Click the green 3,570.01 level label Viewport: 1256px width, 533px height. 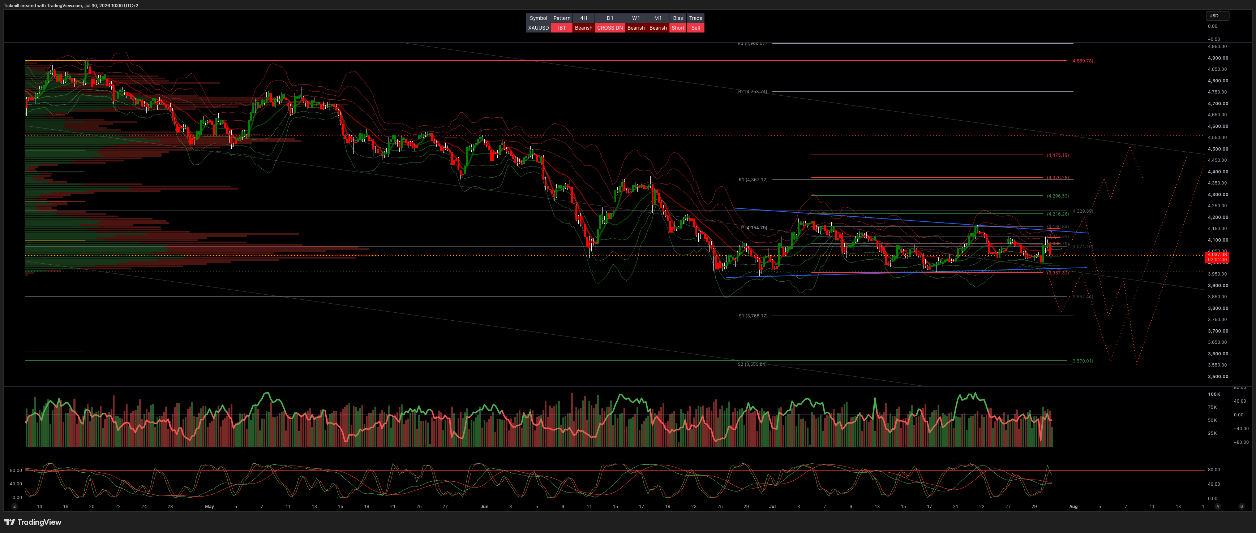1082,361
